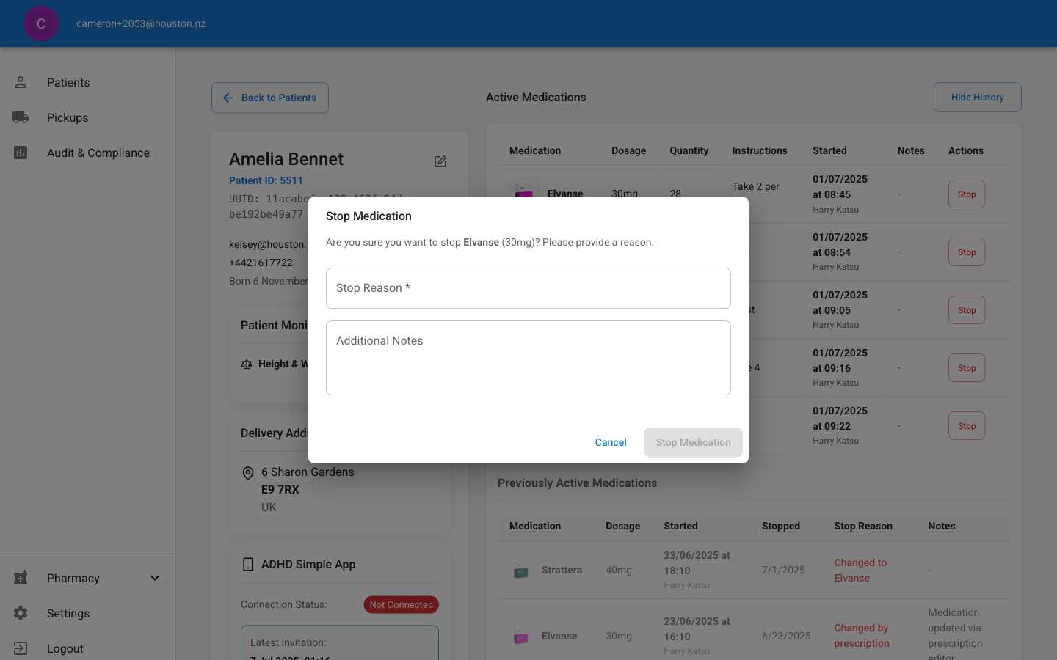Viewport: 1057px width, 660px height.
Task: Click the Previously Active Medications heading
Action: pos(578,483)
